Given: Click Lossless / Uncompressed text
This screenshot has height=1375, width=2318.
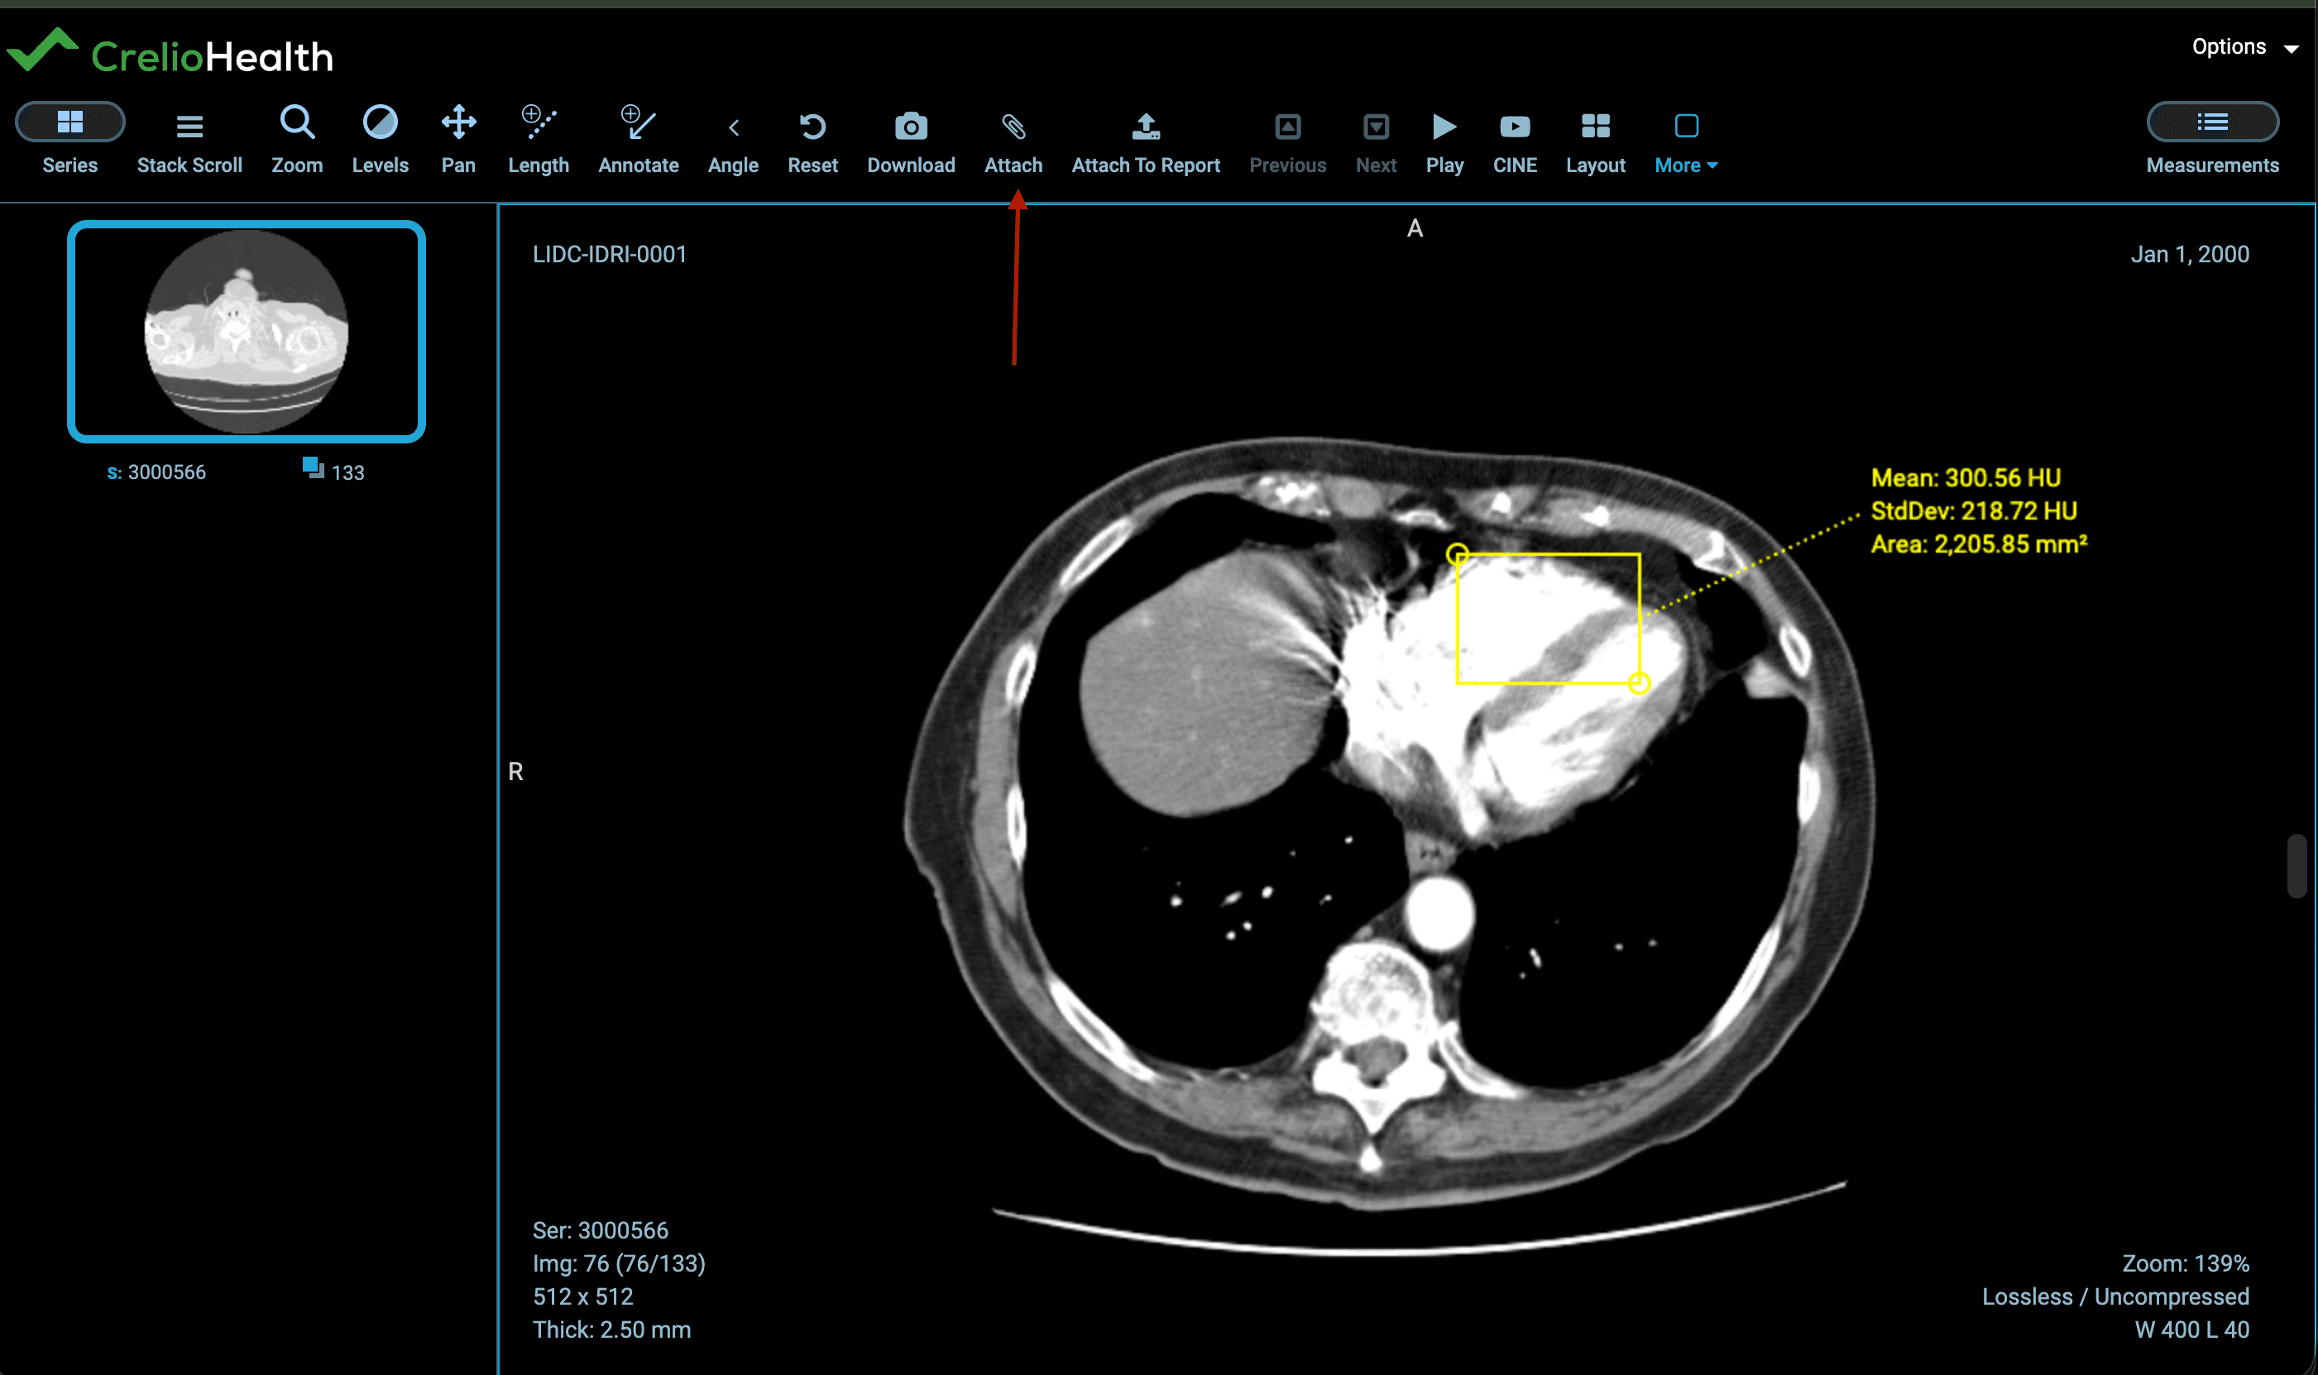Looking at the screenshot, I should coord(2115,1297).
